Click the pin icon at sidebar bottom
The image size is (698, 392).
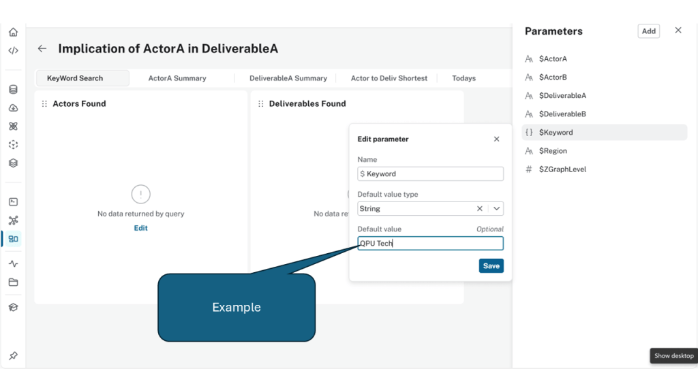point(13,356)
